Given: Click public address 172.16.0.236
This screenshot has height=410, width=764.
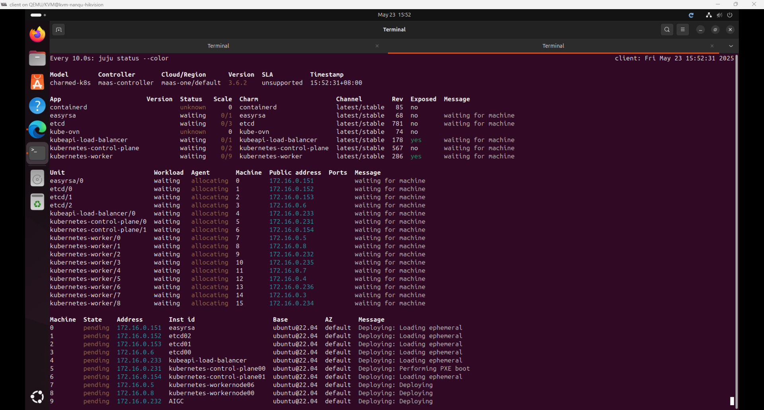Looking at the screenshot, I should tap(291, 287).
